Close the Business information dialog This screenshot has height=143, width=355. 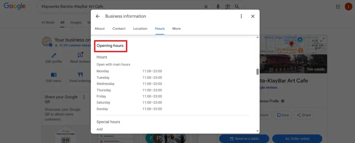pos(253,16)
